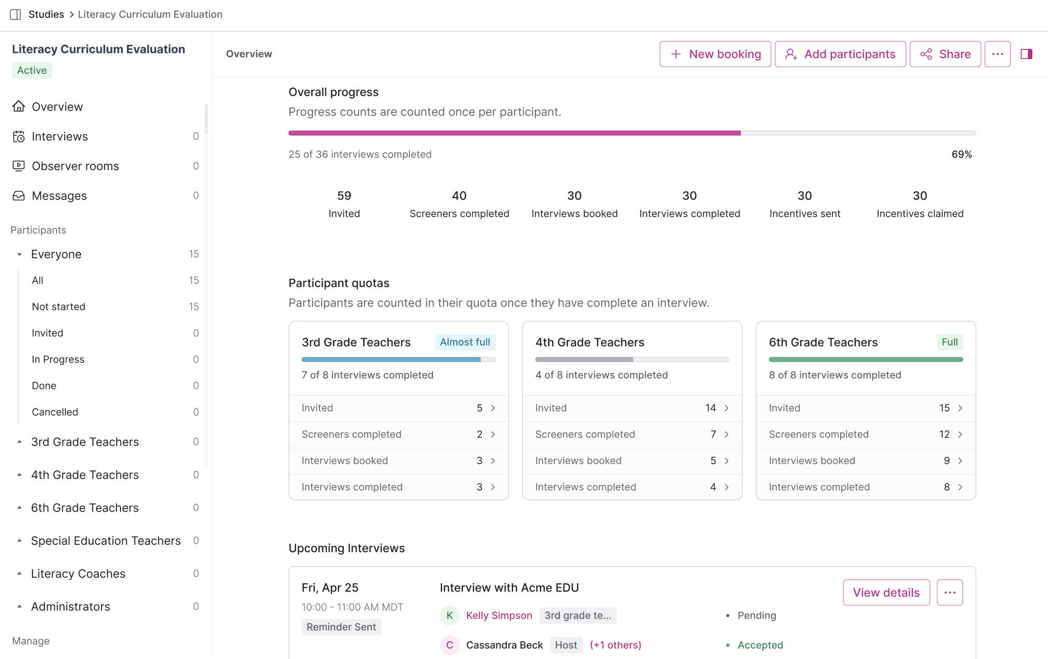This screenshot has height=659, width=1048.
Task: Expand the Literacy Coaches group
Action: (19, 573)
